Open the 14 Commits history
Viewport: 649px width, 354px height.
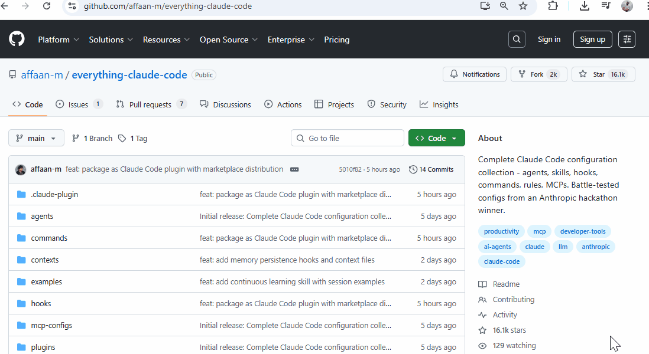point(431,169)
